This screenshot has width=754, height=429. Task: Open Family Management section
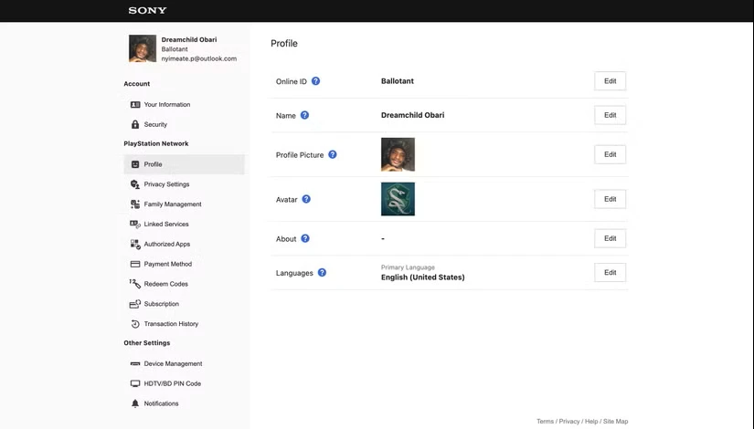point(173,204)
